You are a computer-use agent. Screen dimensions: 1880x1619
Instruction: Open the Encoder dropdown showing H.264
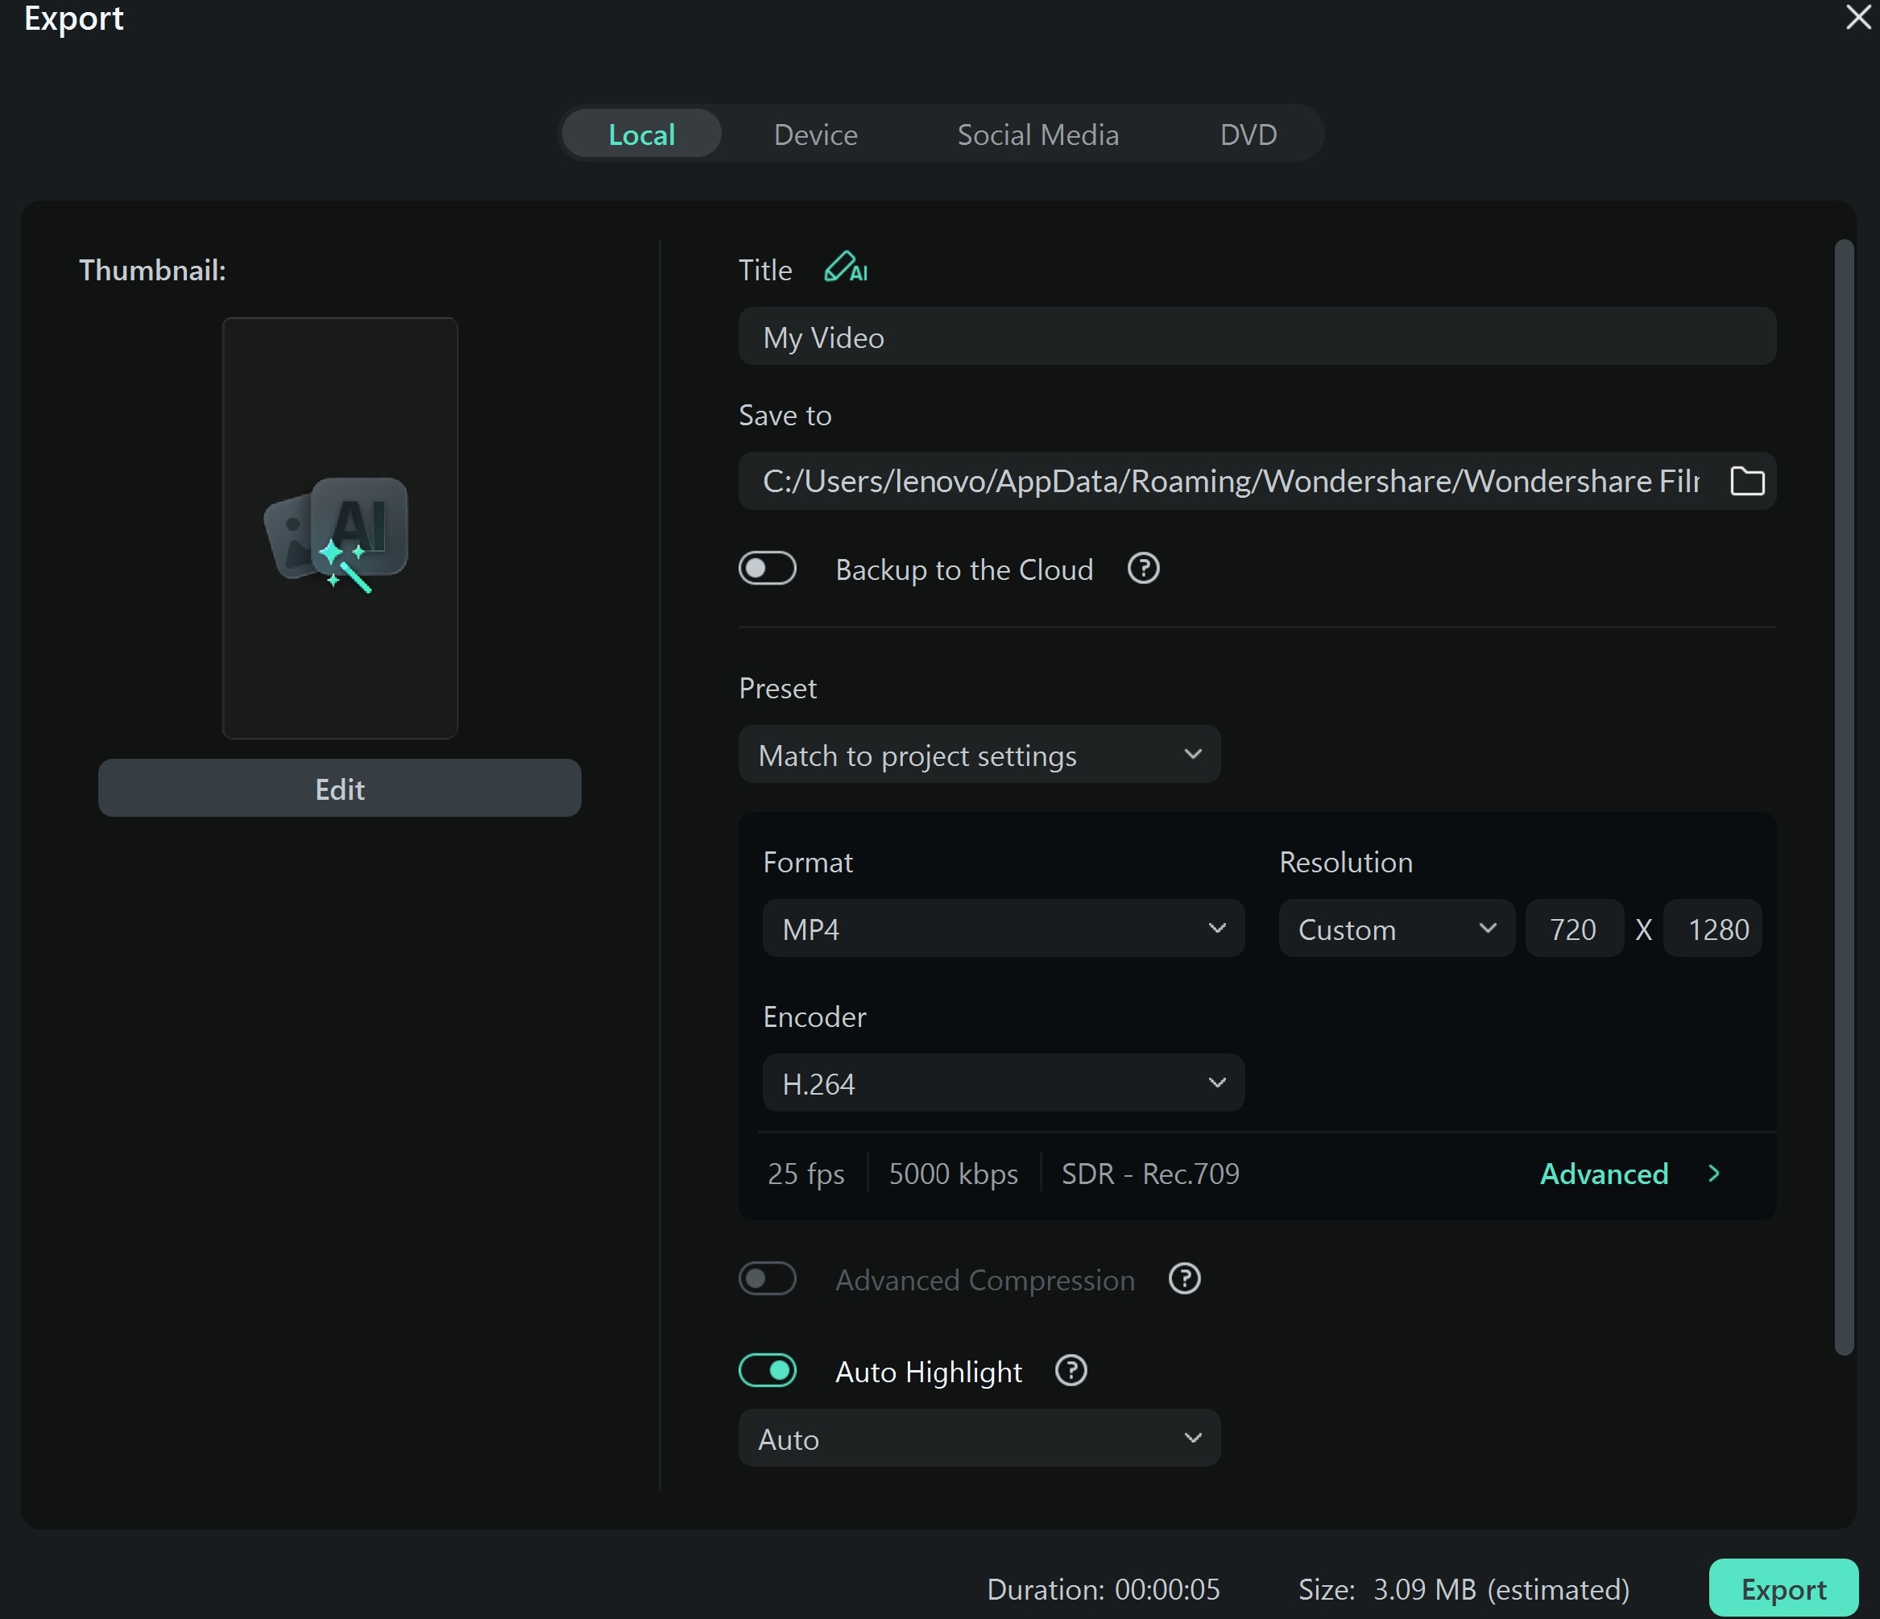(1004, 1083)
